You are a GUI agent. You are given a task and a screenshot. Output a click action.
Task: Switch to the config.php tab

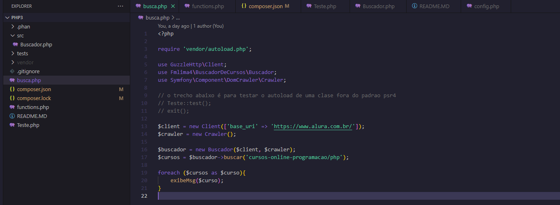pos(486,7)
